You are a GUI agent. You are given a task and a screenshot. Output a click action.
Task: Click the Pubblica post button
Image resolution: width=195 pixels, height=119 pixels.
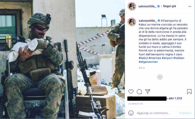tap(185, 113)
